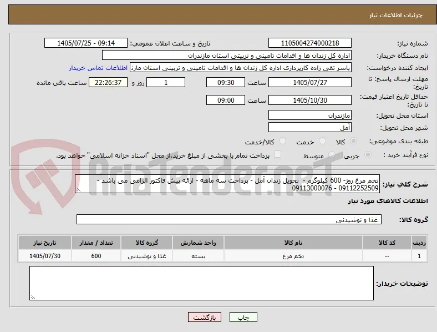Screen dimensions: 437x332
Task: Click the شرح کلی نیاز description textarea
Action: (x=227, y=184)
